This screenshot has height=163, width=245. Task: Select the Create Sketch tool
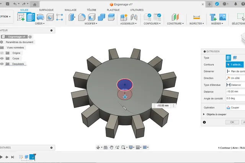pos(21,17)
